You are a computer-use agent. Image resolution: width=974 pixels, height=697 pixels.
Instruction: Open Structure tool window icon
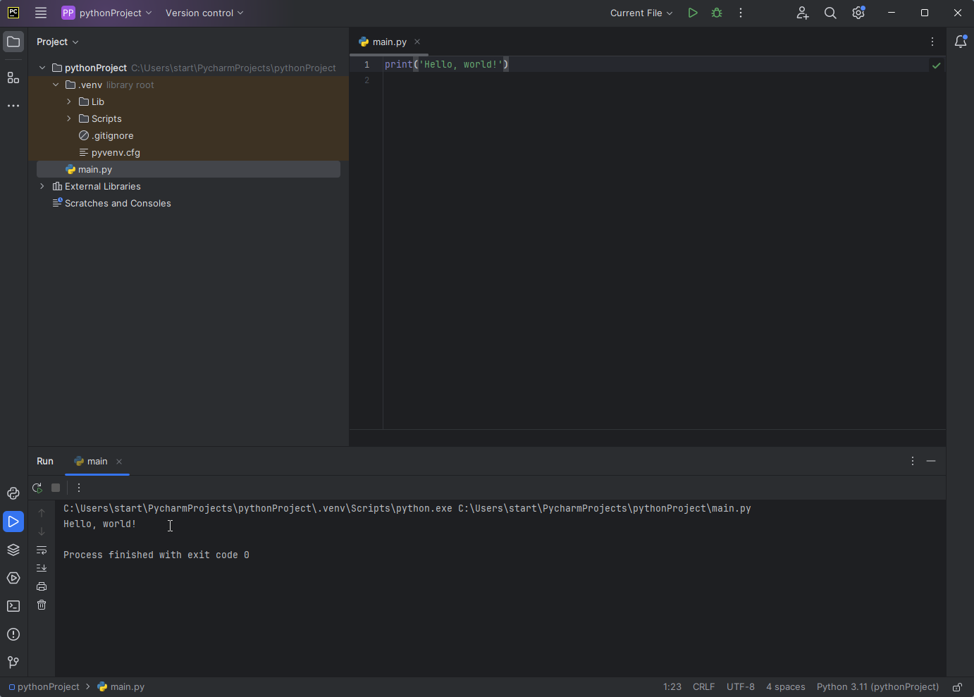pos(13,78)
